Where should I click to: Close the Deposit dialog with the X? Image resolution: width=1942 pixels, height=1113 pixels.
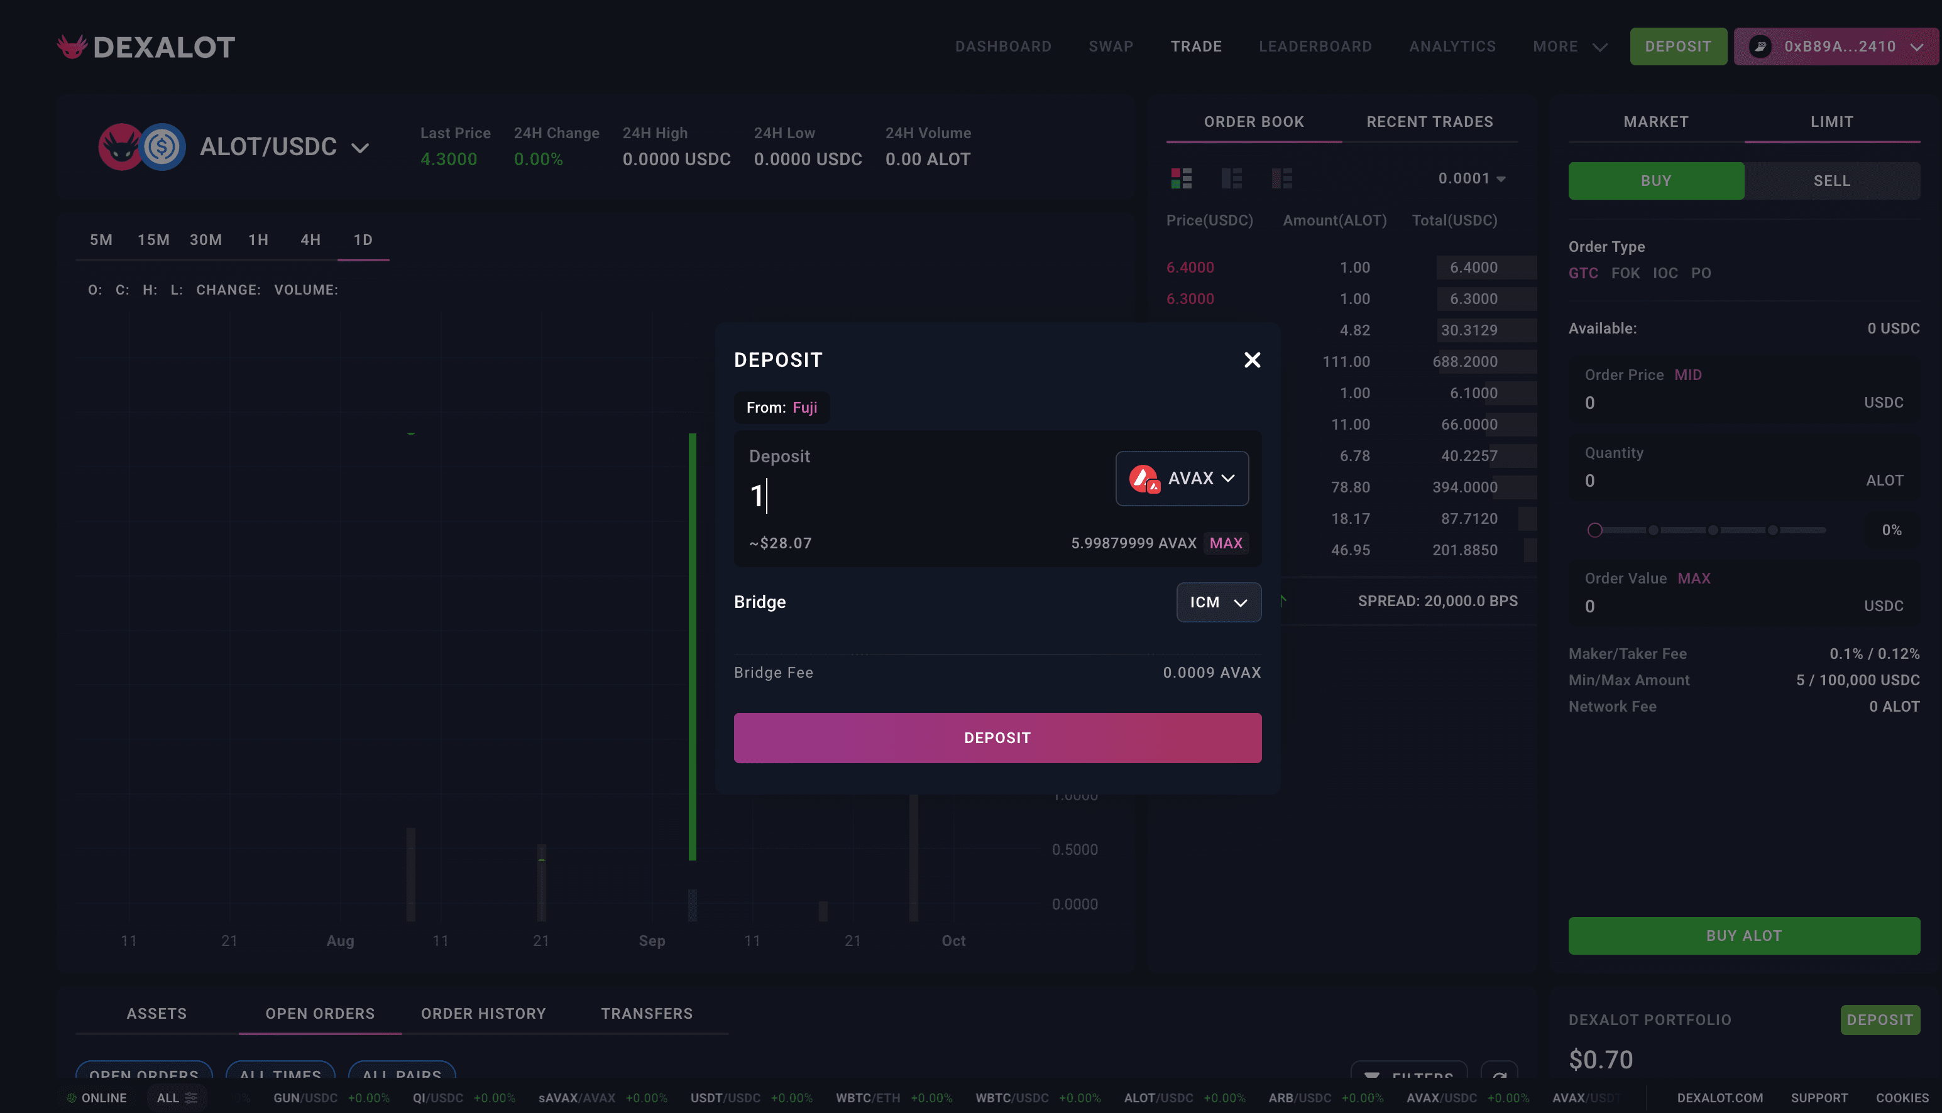coord(1251,360)
